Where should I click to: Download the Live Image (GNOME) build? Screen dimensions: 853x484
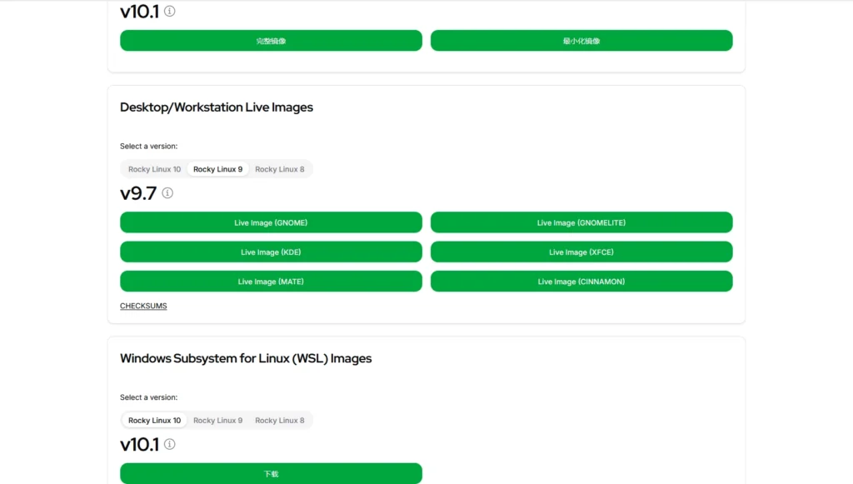[271, 222]
